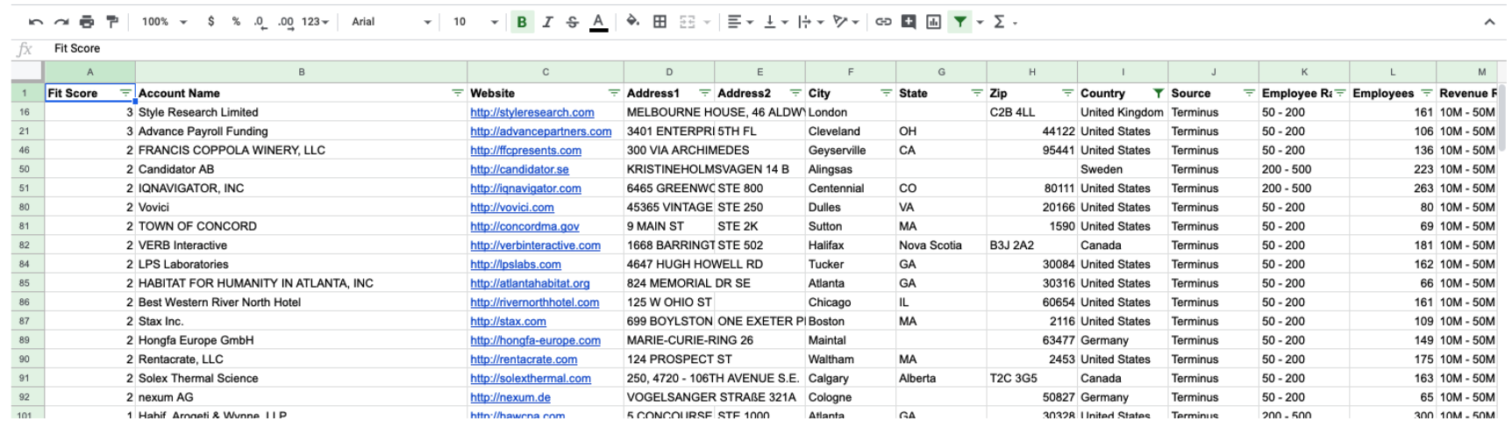Image resolution: width=1512 pixels, height=428 pixels.
Task: Select the cell 'VOGELSANGER STRAßE 321A'
Action: pos(714,397)
